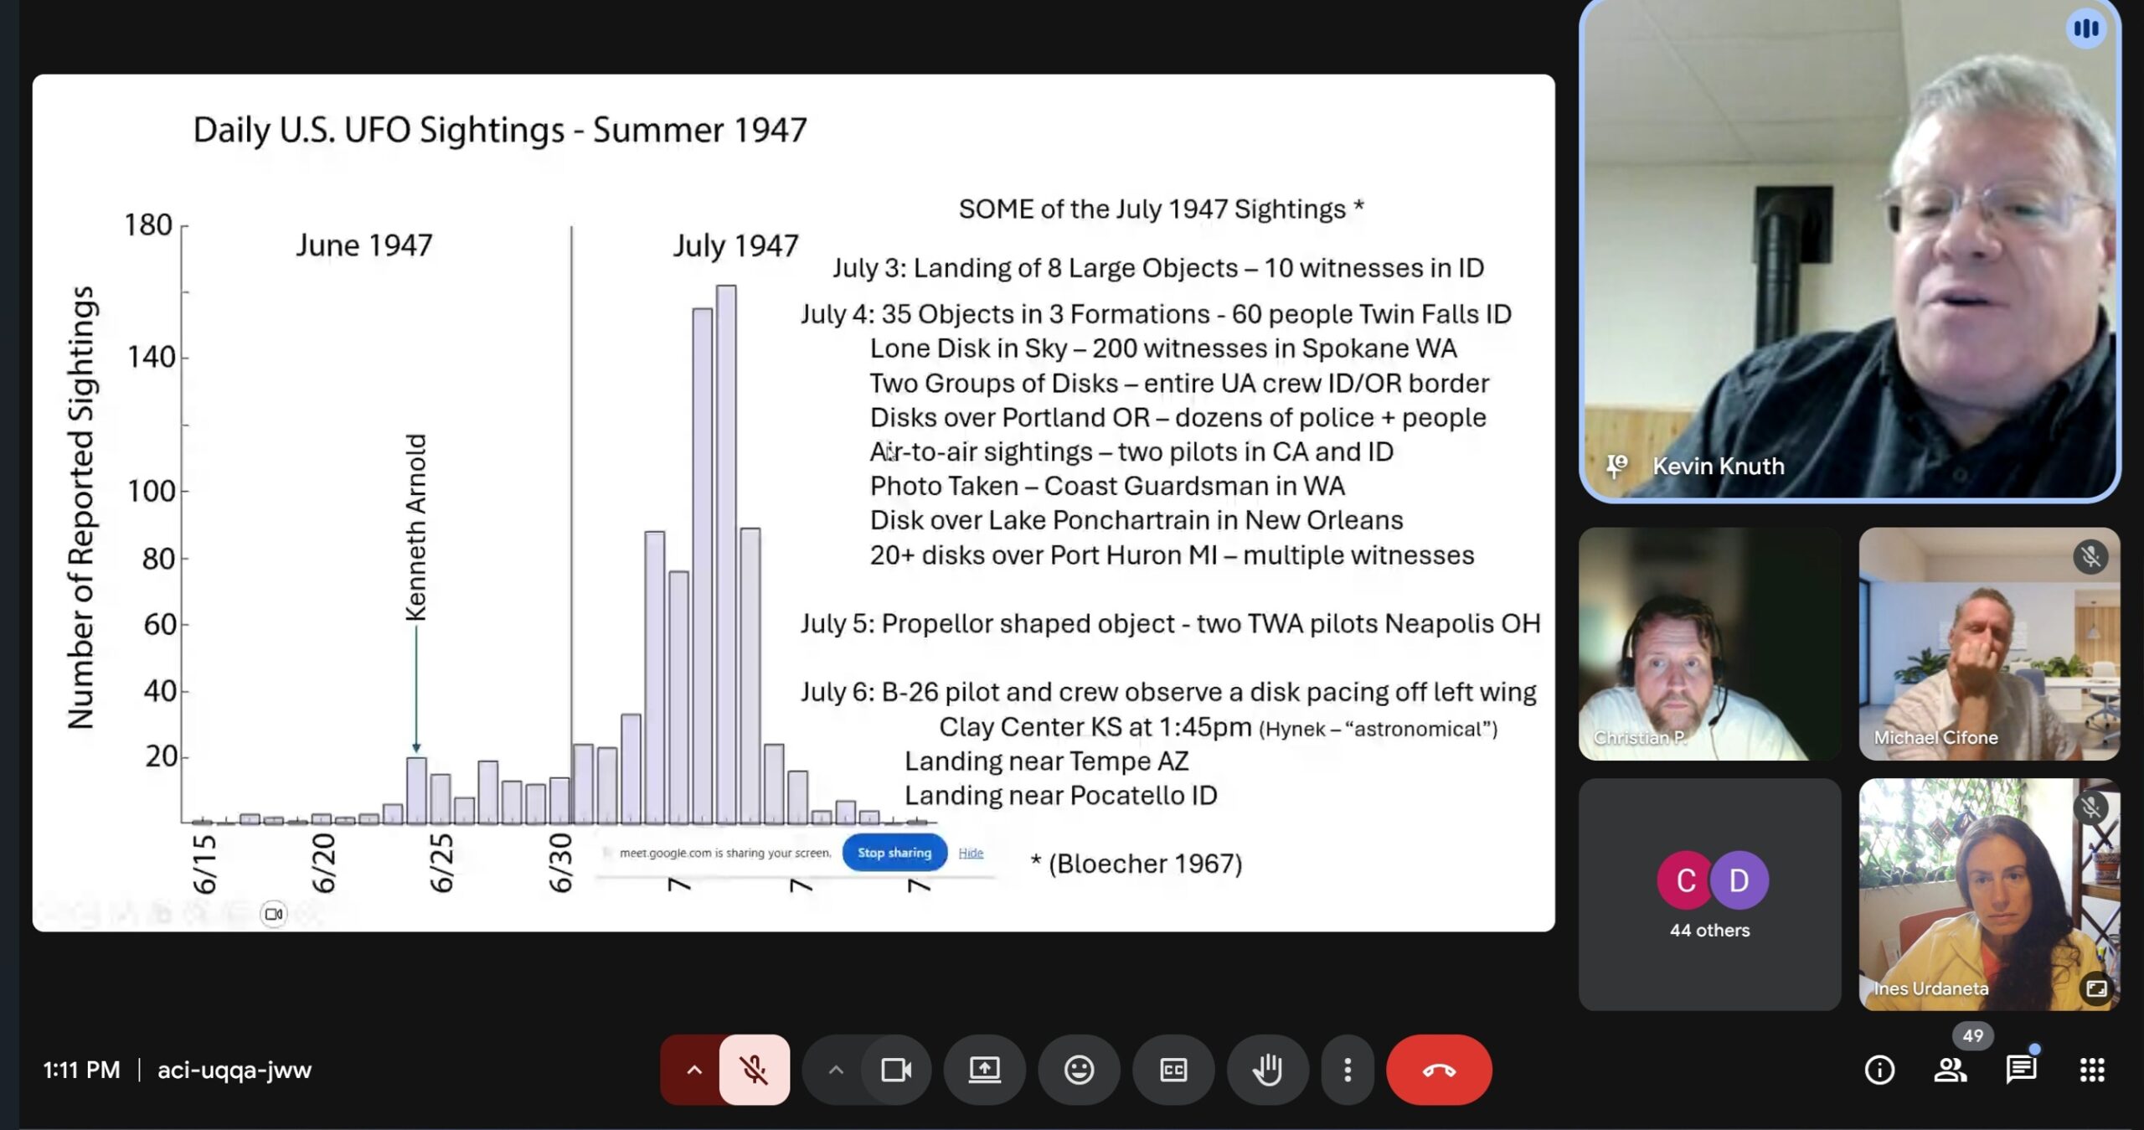This screenshot has width=2144, height=1130.
Task: Leave the call with red button
Action: tap(1438, 1070)
